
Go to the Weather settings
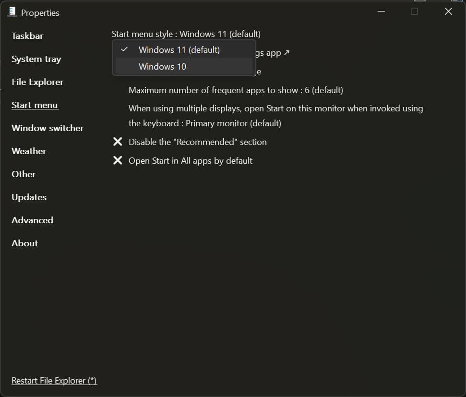point(28,151)
